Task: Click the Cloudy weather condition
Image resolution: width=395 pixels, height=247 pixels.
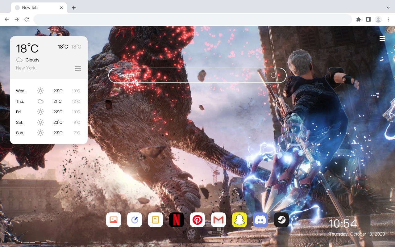Action: pos(32,60)
